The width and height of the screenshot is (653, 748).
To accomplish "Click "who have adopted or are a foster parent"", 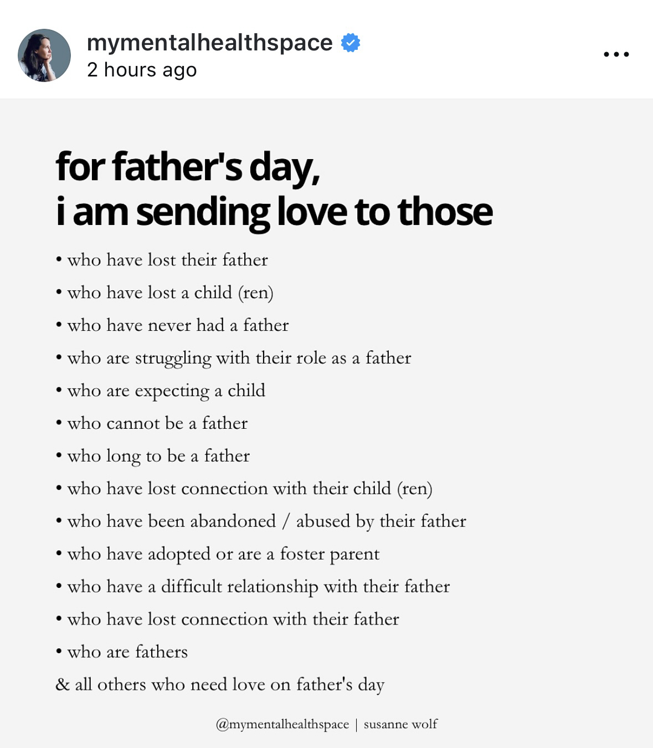I will 223,554.
